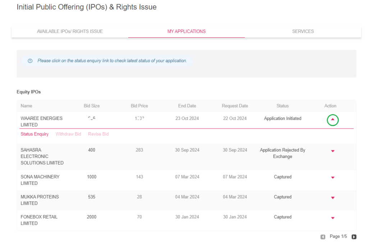
Task: Click the Name column header
Action: click(x=26, y=106)
